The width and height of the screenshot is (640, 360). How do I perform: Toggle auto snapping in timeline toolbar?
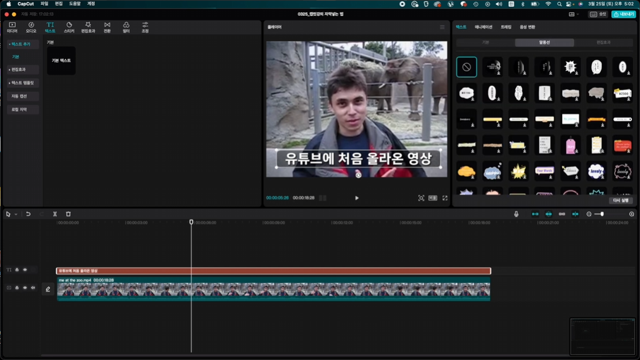[x=549, y=214]
